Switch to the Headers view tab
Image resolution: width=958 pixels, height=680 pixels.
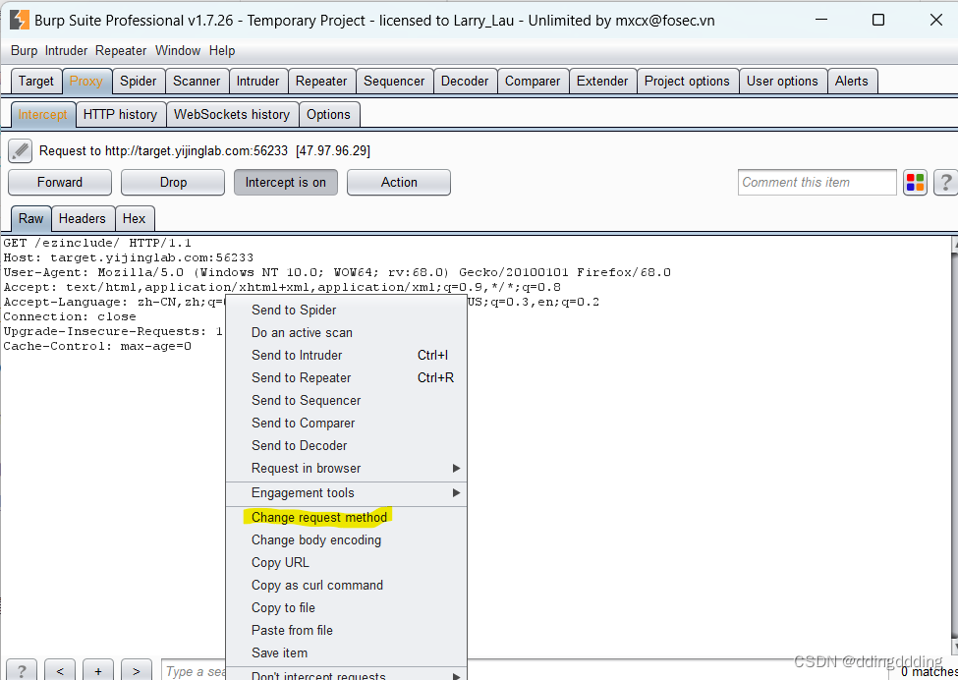pyautogui.click(x=83, y=219)
